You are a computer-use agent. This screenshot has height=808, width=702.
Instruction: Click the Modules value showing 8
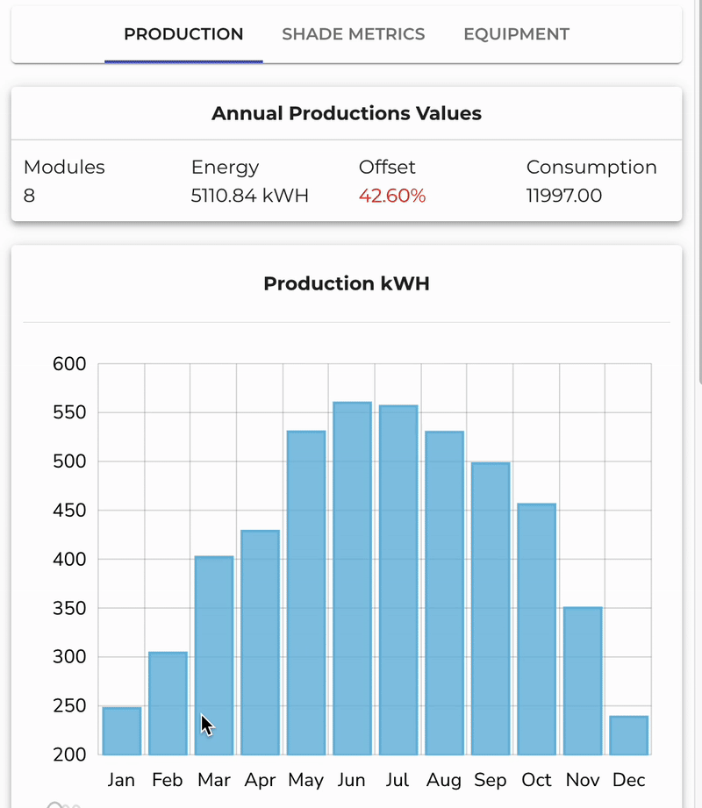tap(29, 196)
